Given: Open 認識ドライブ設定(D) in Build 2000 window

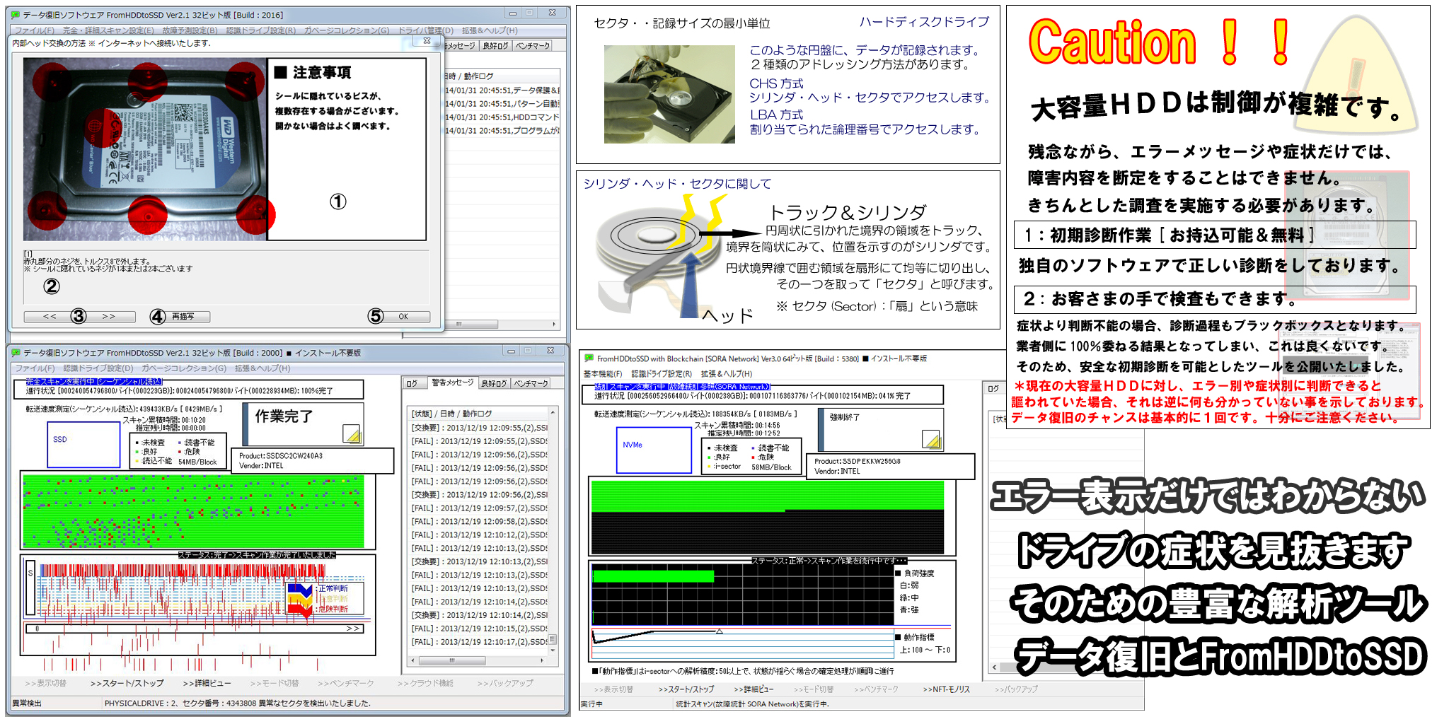Looking at the screenshot, I should pyautogui.click(x=98, y=368).
